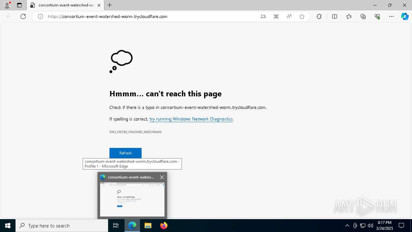The image size is (412, 232).
Task: Show hidden system tray icons
Action: click(x=347, y=226)
